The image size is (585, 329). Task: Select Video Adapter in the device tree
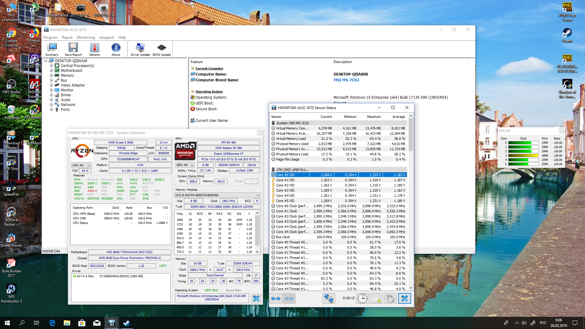(x=73, y=85)
